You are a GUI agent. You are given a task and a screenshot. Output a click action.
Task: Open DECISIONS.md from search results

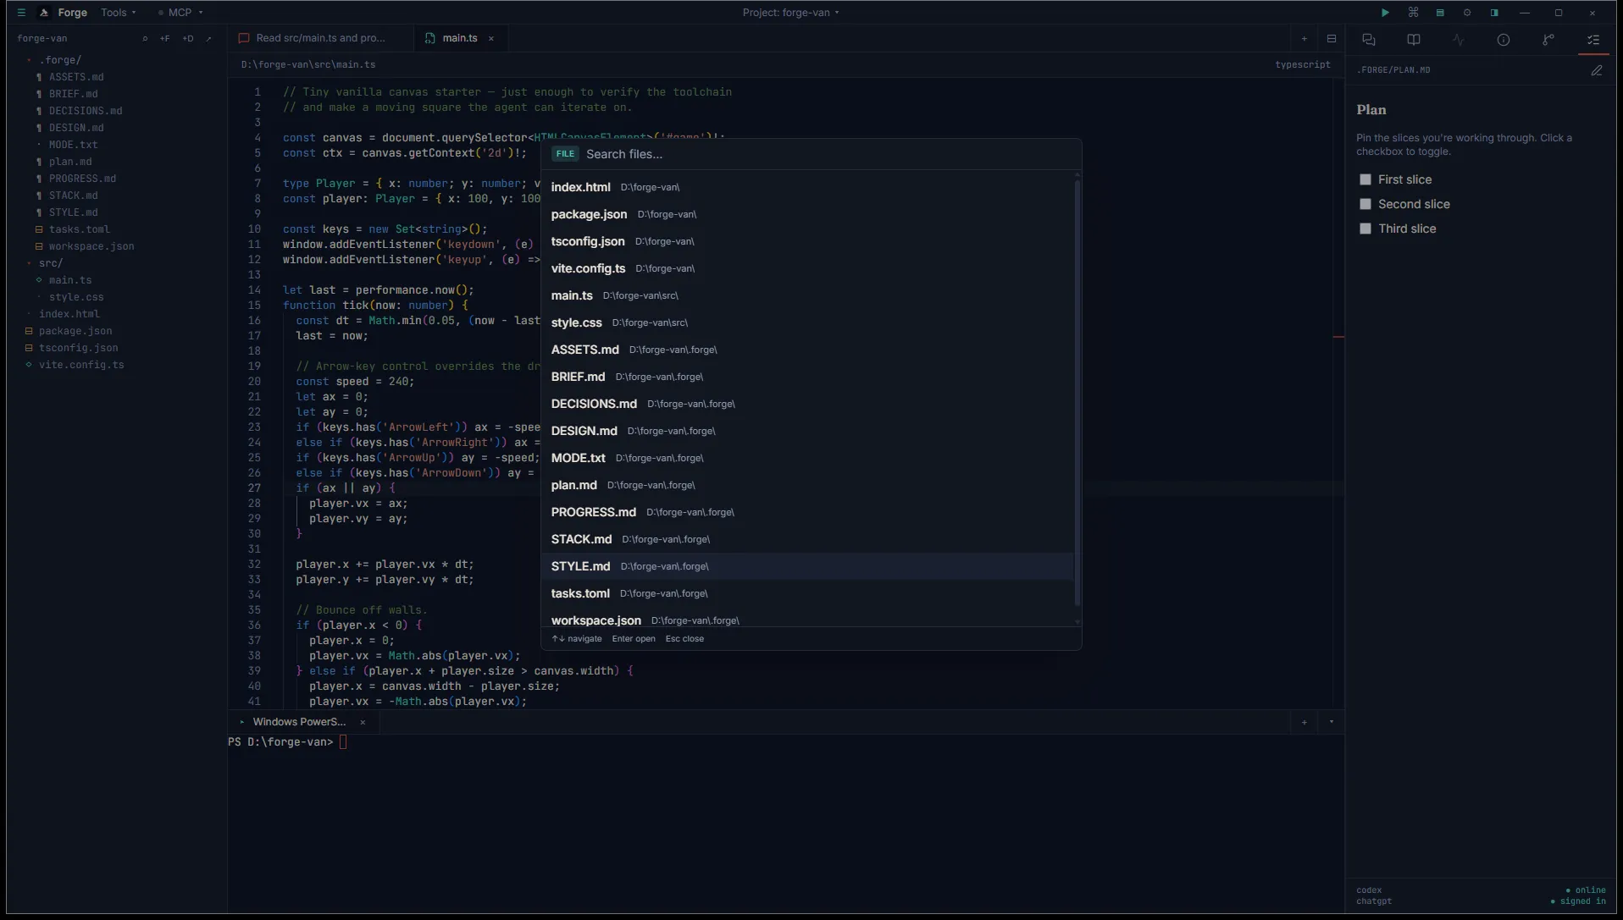pyautogui.click(x=807, y=404)
